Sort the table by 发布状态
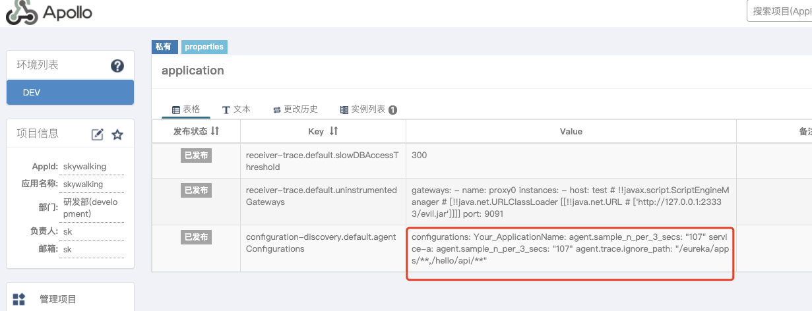Screen dimensions: 812x311 tap(214, 131)
